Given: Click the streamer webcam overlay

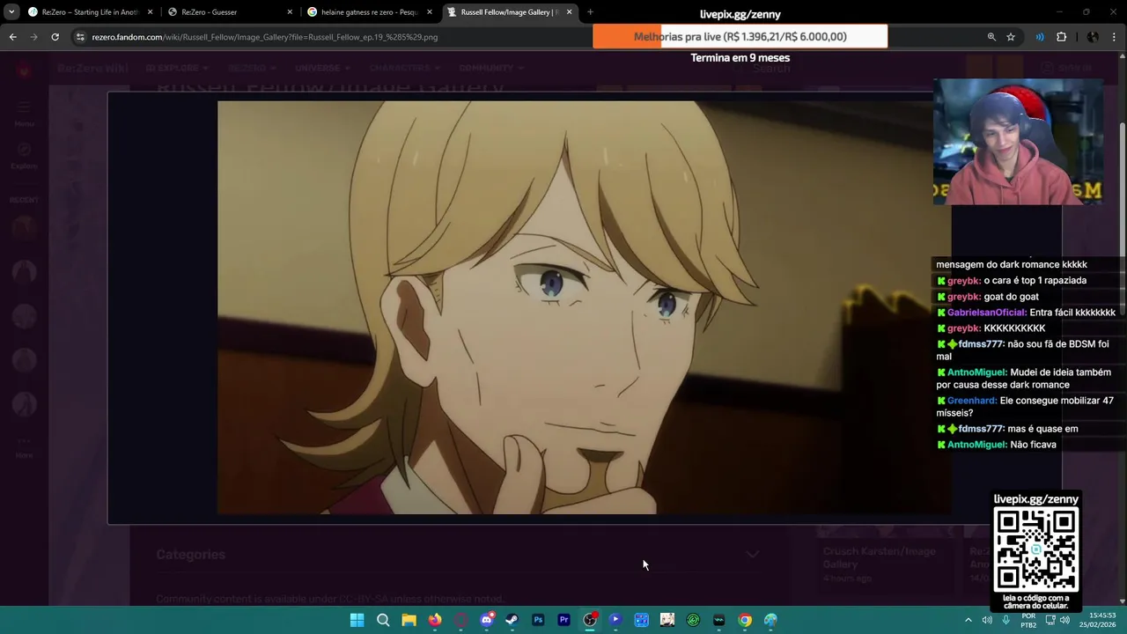Looking at the screenshot, I should click(1018, 142).
